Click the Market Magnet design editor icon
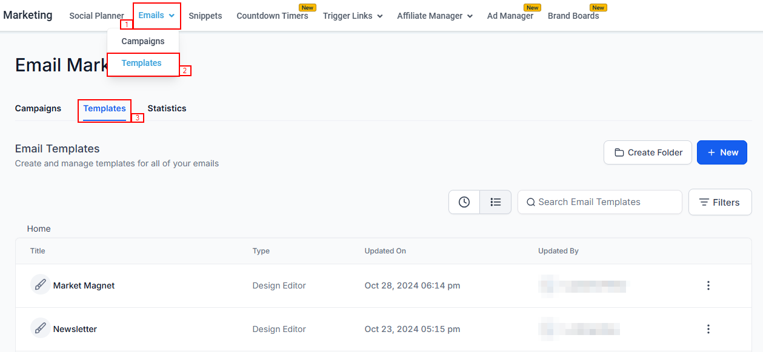This screenshot has width=763, height=352. [x=41, y=285]
